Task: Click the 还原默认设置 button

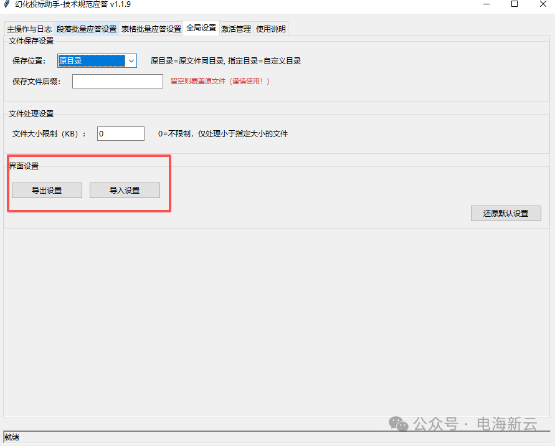Action: tap(506, 214)
